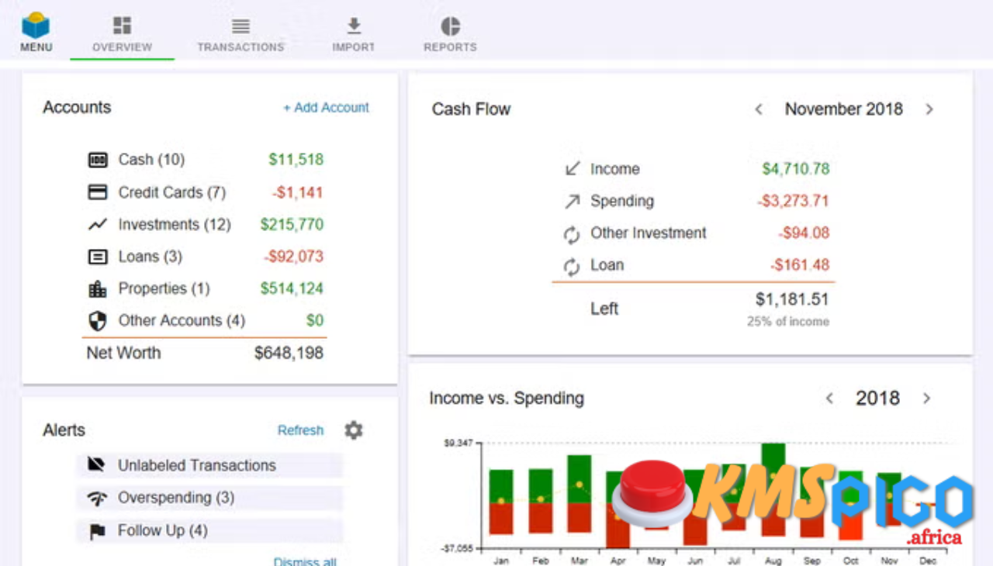Open the Overspending (3) alert
Image resolution: width=993 pixels, height=566 pixels.
pyautogui.click(x=209, y=498)
